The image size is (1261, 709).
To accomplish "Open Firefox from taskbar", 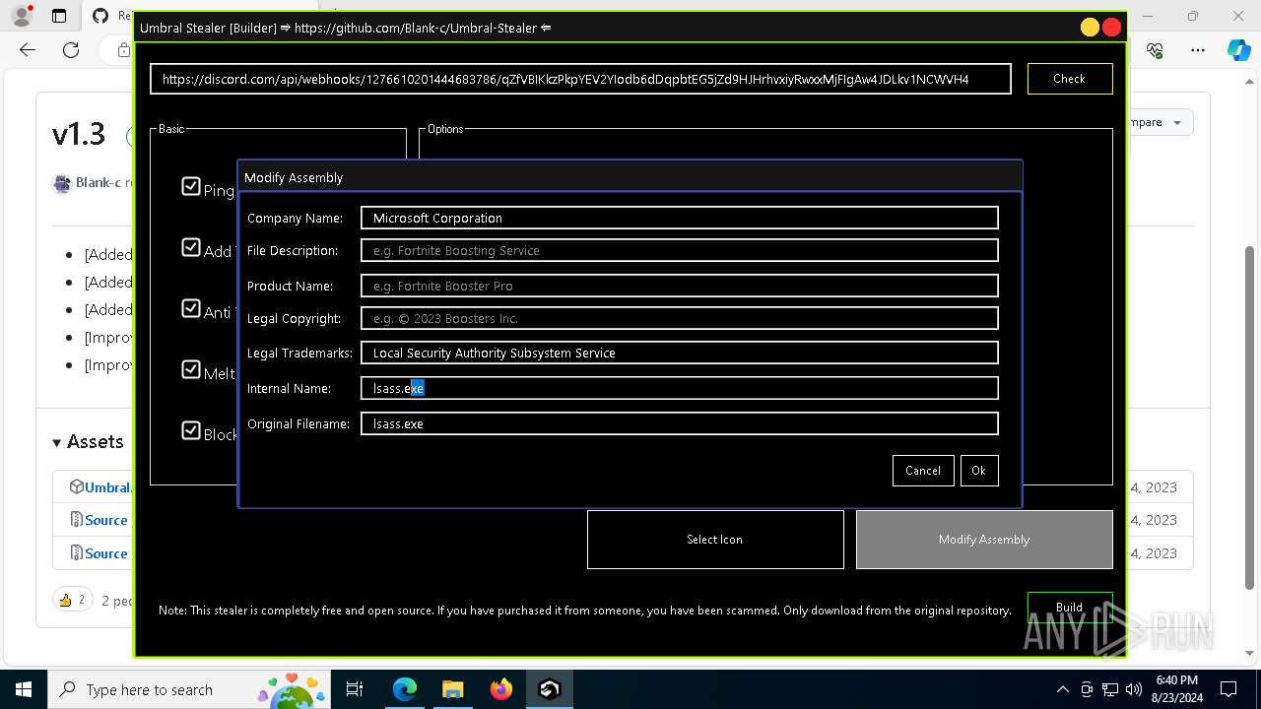I will [x=501, y=689].
